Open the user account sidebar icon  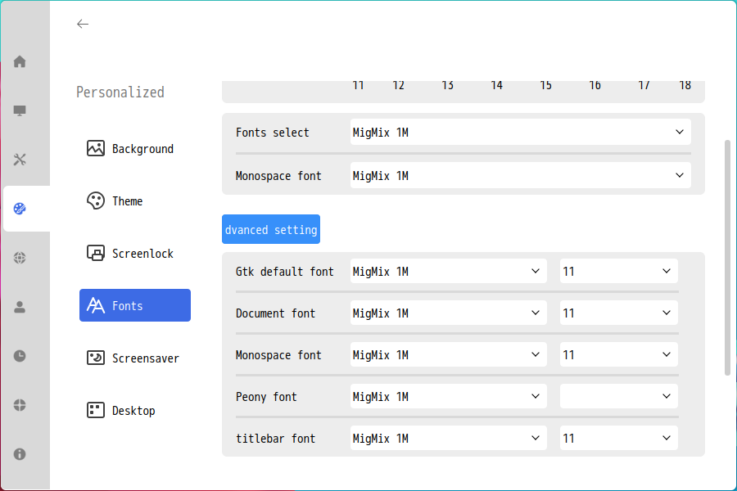coord(20,307)
